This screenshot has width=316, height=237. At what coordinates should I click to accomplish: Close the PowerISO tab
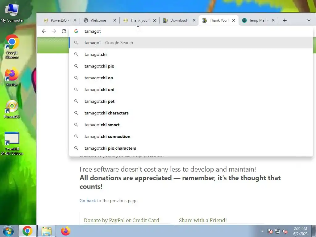[75, 20]
